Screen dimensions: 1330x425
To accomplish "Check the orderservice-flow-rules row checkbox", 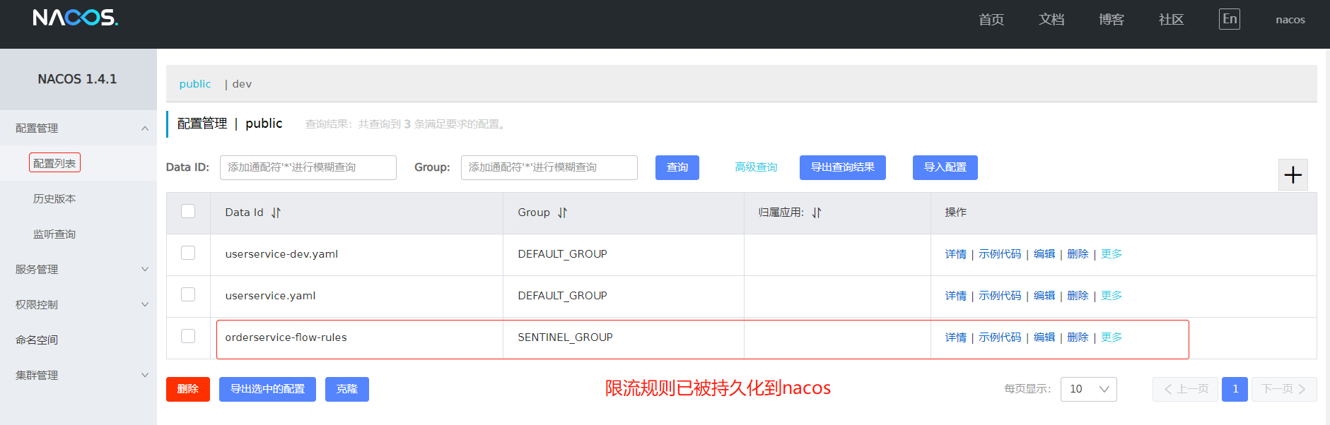I will [x=188, y=336].
